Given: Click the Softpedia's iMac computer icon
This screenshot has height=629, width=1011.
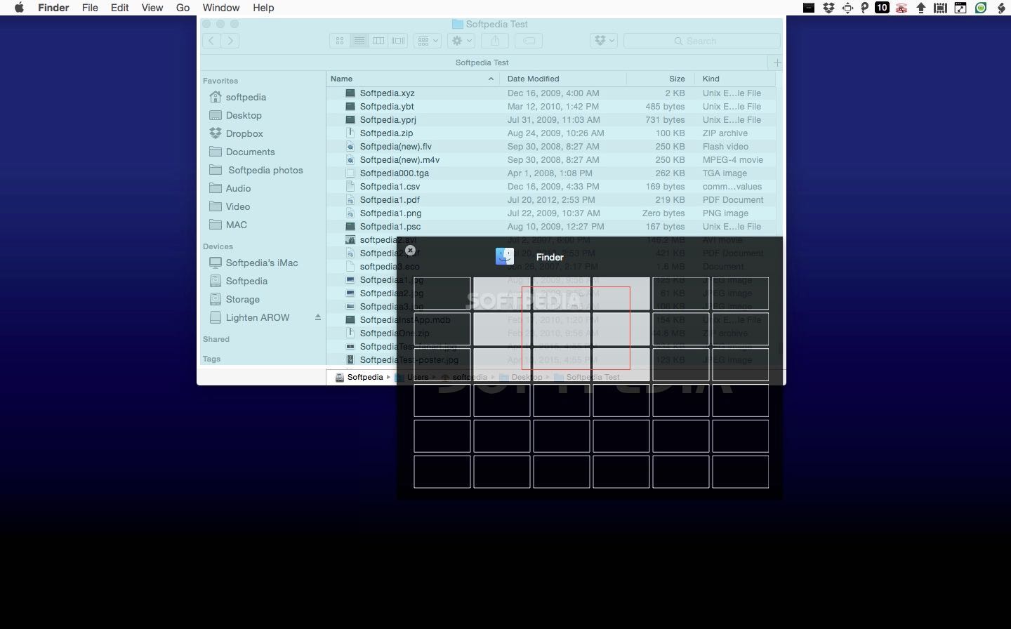Looking at the screenshot, I should [216, 263].
